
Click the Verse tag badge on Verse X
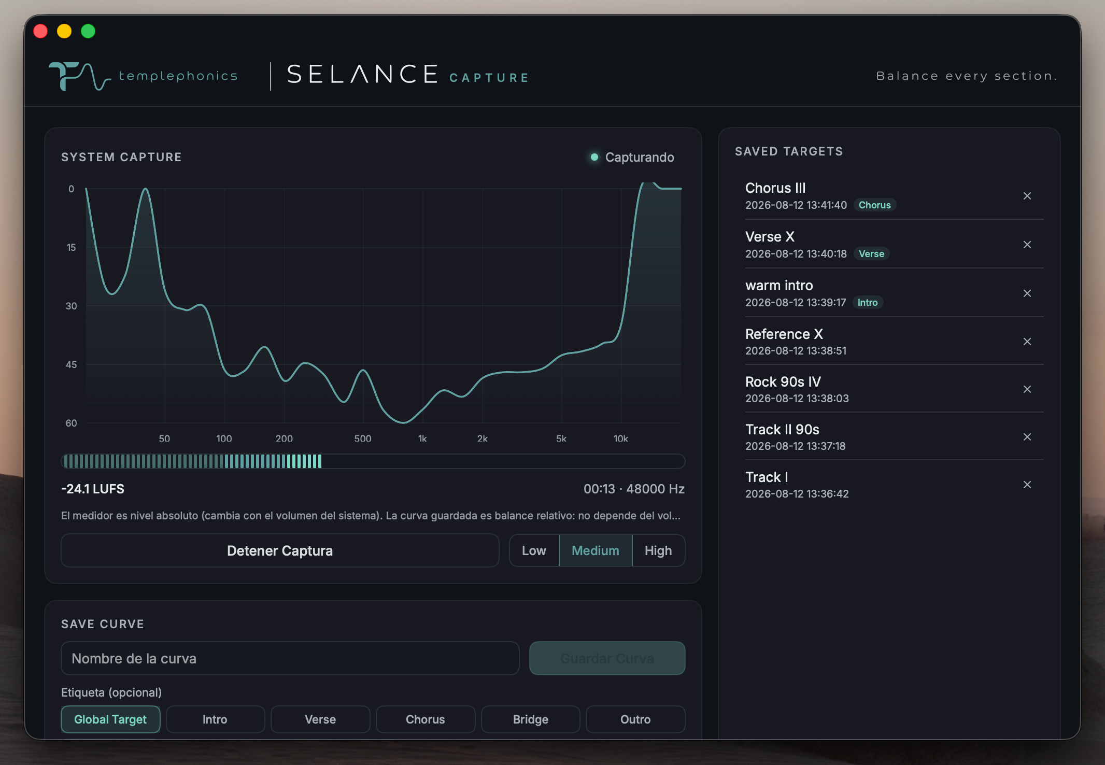tap(871, 254)
